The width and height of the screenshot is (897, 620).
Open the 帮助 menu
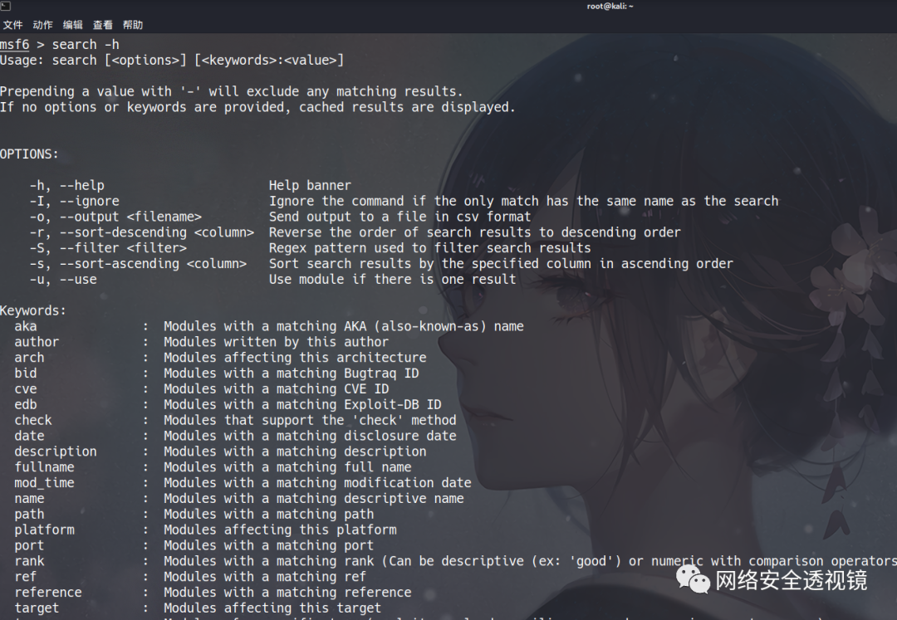point(133,25)
